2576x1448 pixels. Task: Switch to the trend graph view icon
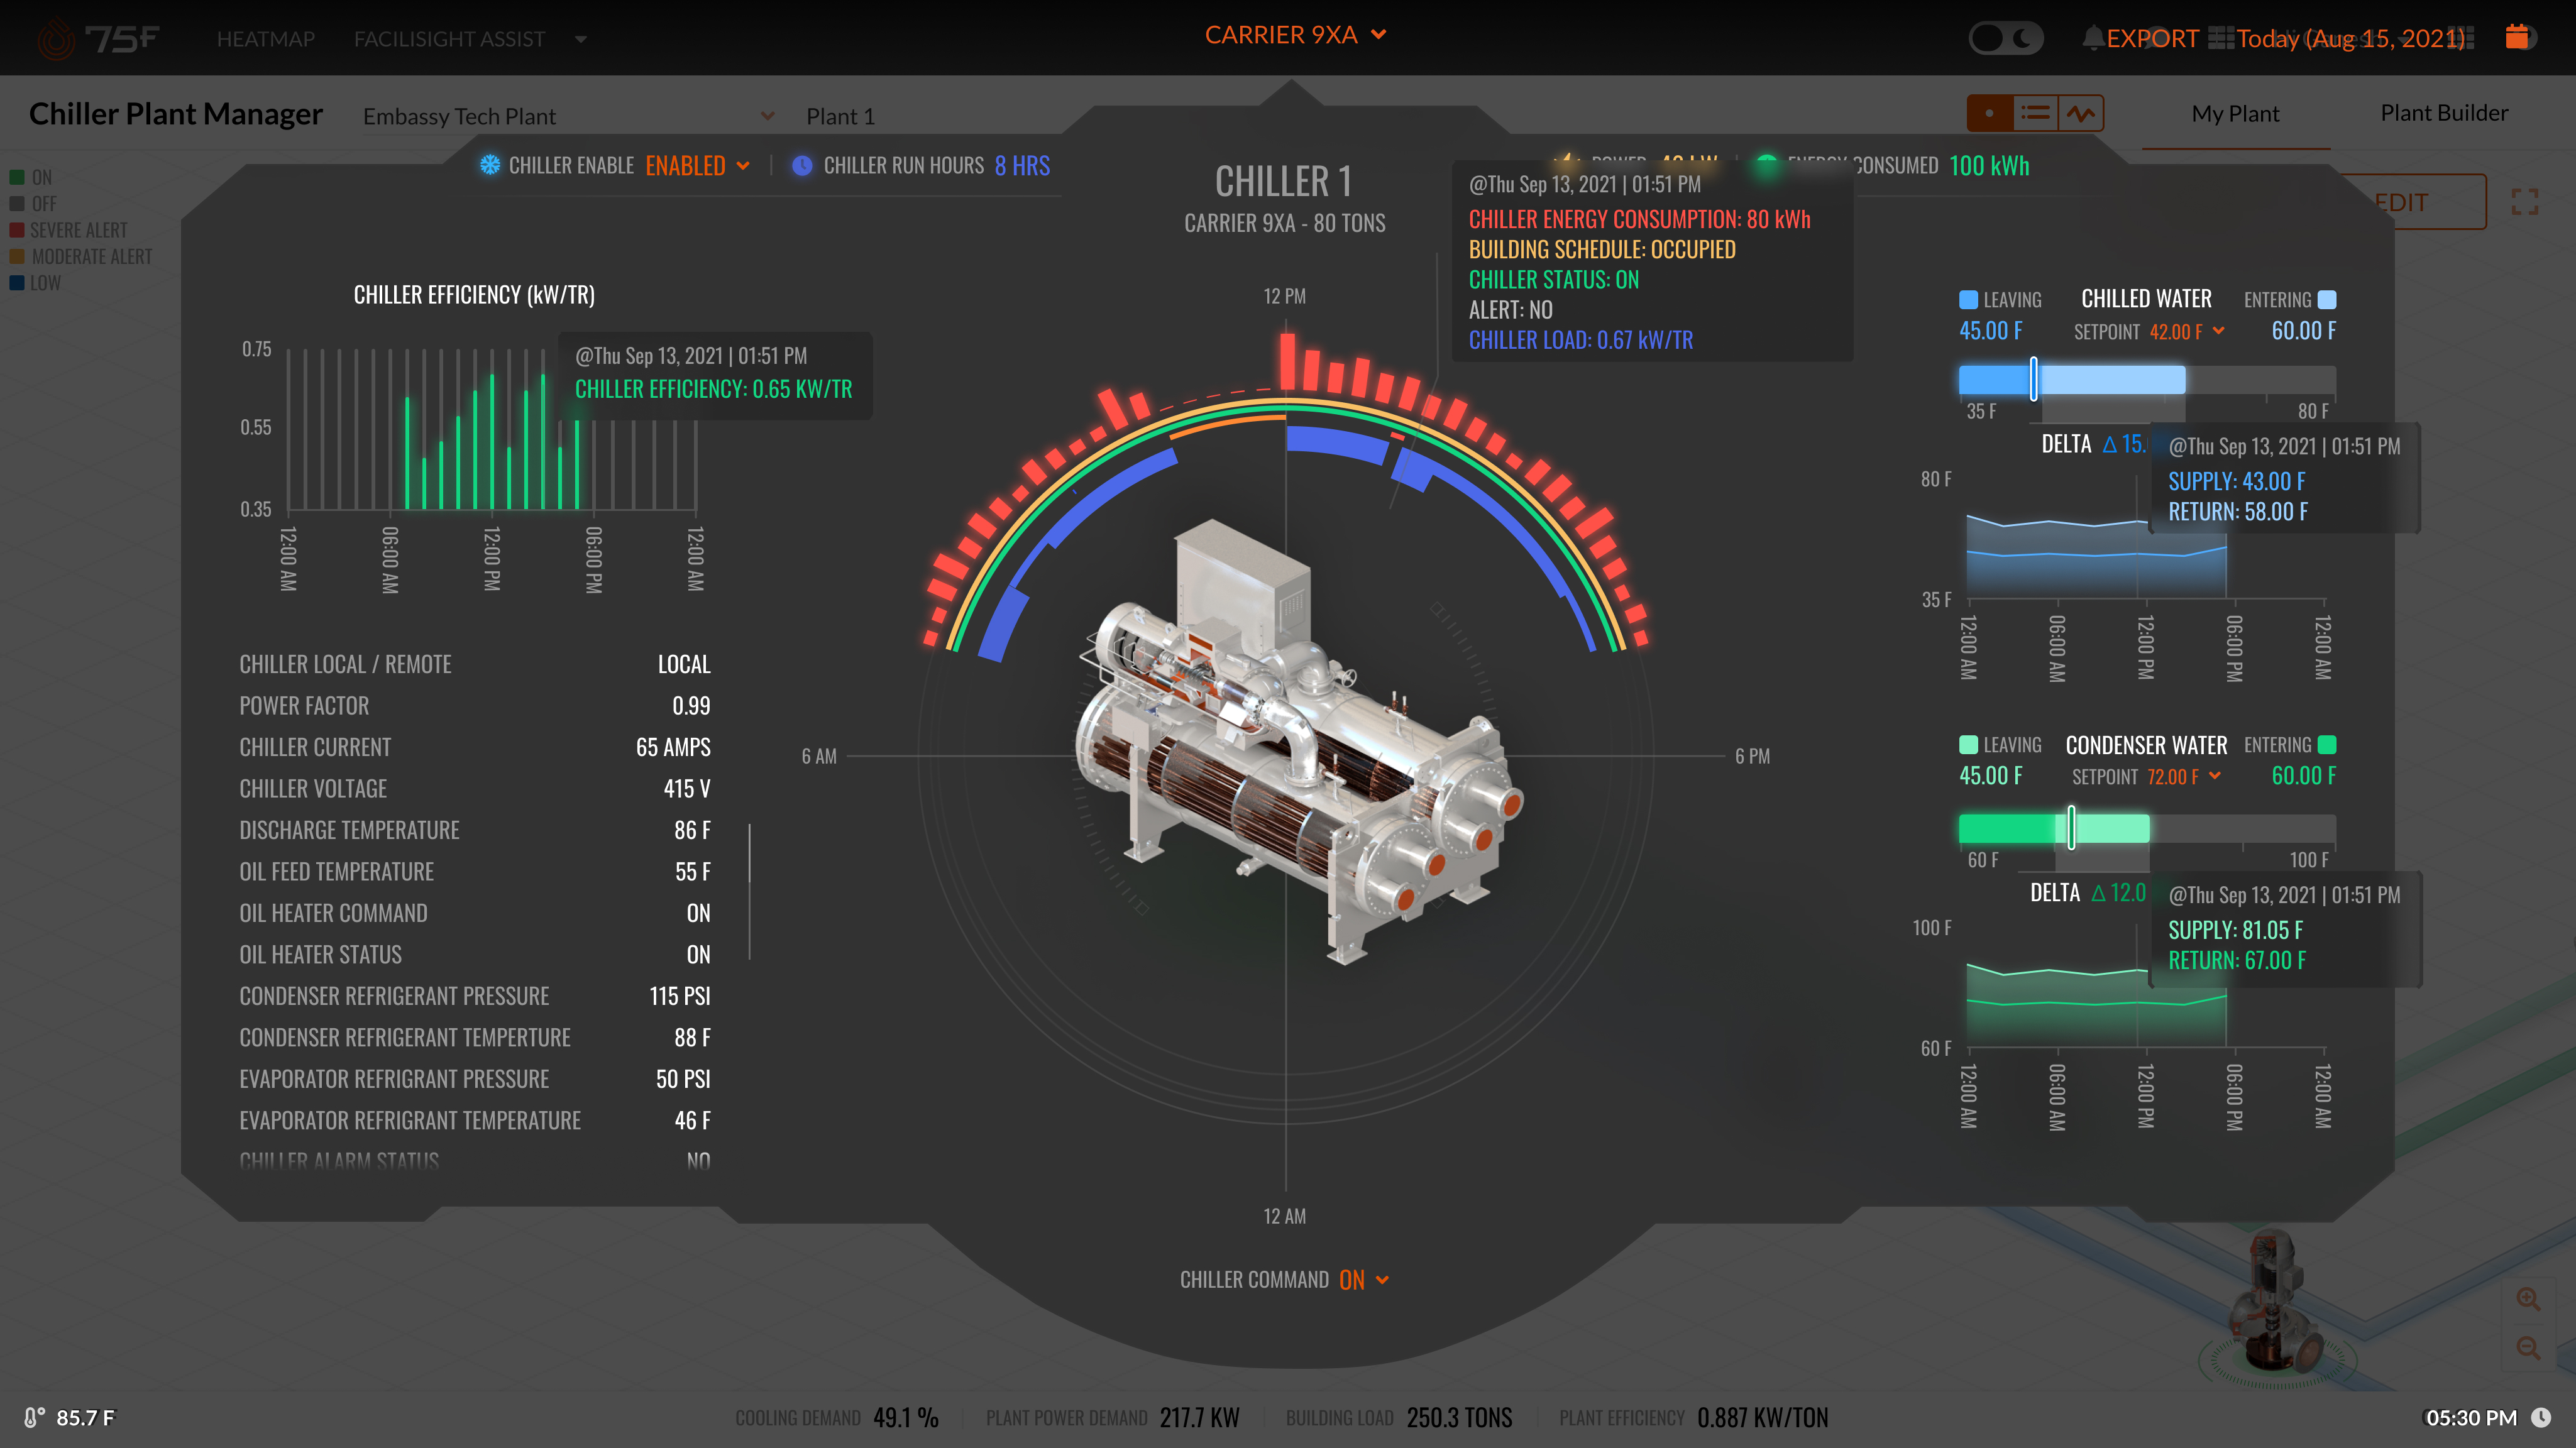tap(2081, 114)
